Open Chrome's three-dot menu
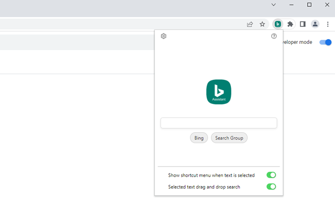Screen dimensions: 335x209 point(328,24)
